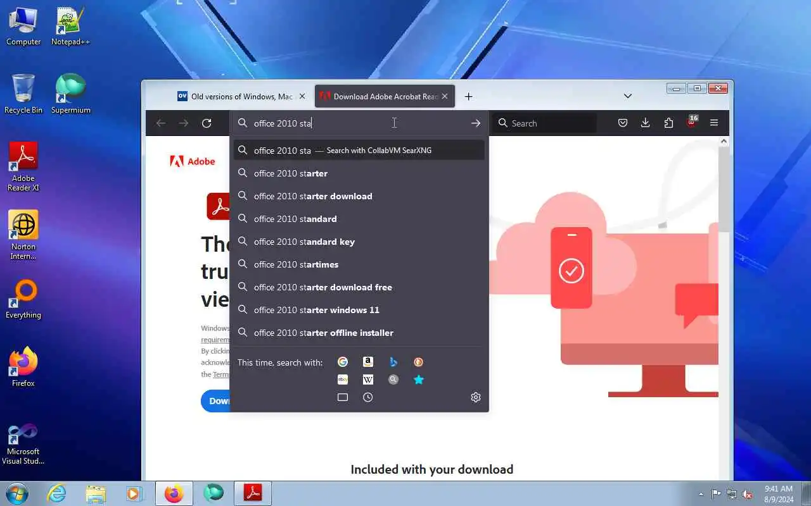Open search settings gear in dropdown
This screenshot has height=506, width=811.
(476, 397)
